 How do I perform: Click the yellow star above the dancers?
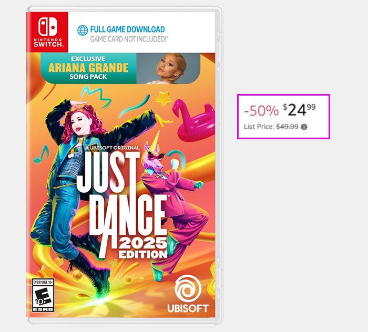pyautogui.click(x=163, y=98)
